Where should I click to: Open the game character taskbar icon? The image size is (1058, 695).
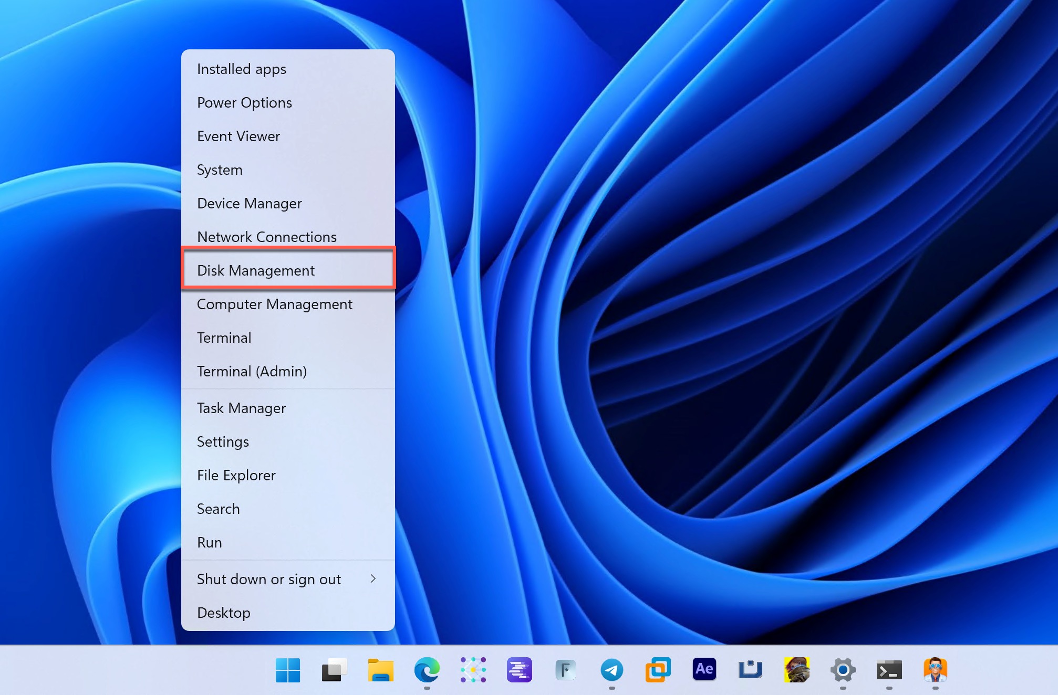[x=796, y=670]
